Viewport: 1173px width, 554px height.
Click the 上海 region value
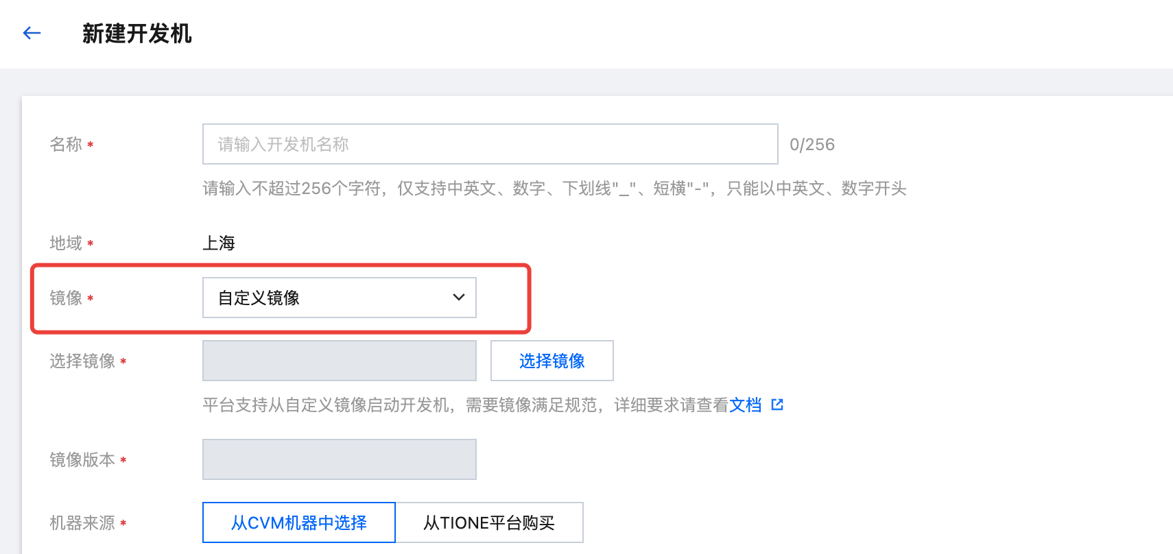click(x=219, y=243)
